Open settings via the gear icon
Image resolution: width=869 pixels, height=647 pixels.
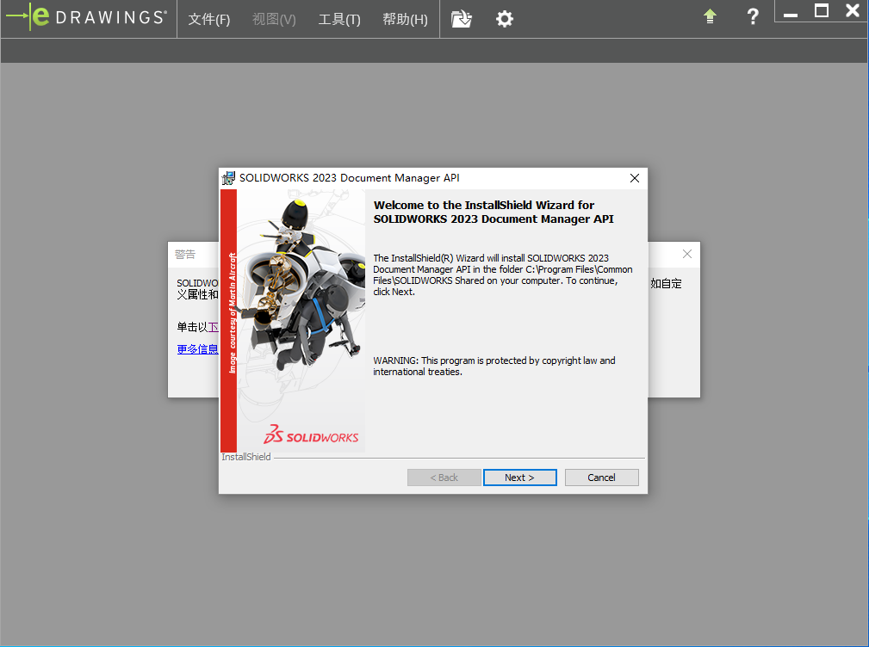[505, 19]
